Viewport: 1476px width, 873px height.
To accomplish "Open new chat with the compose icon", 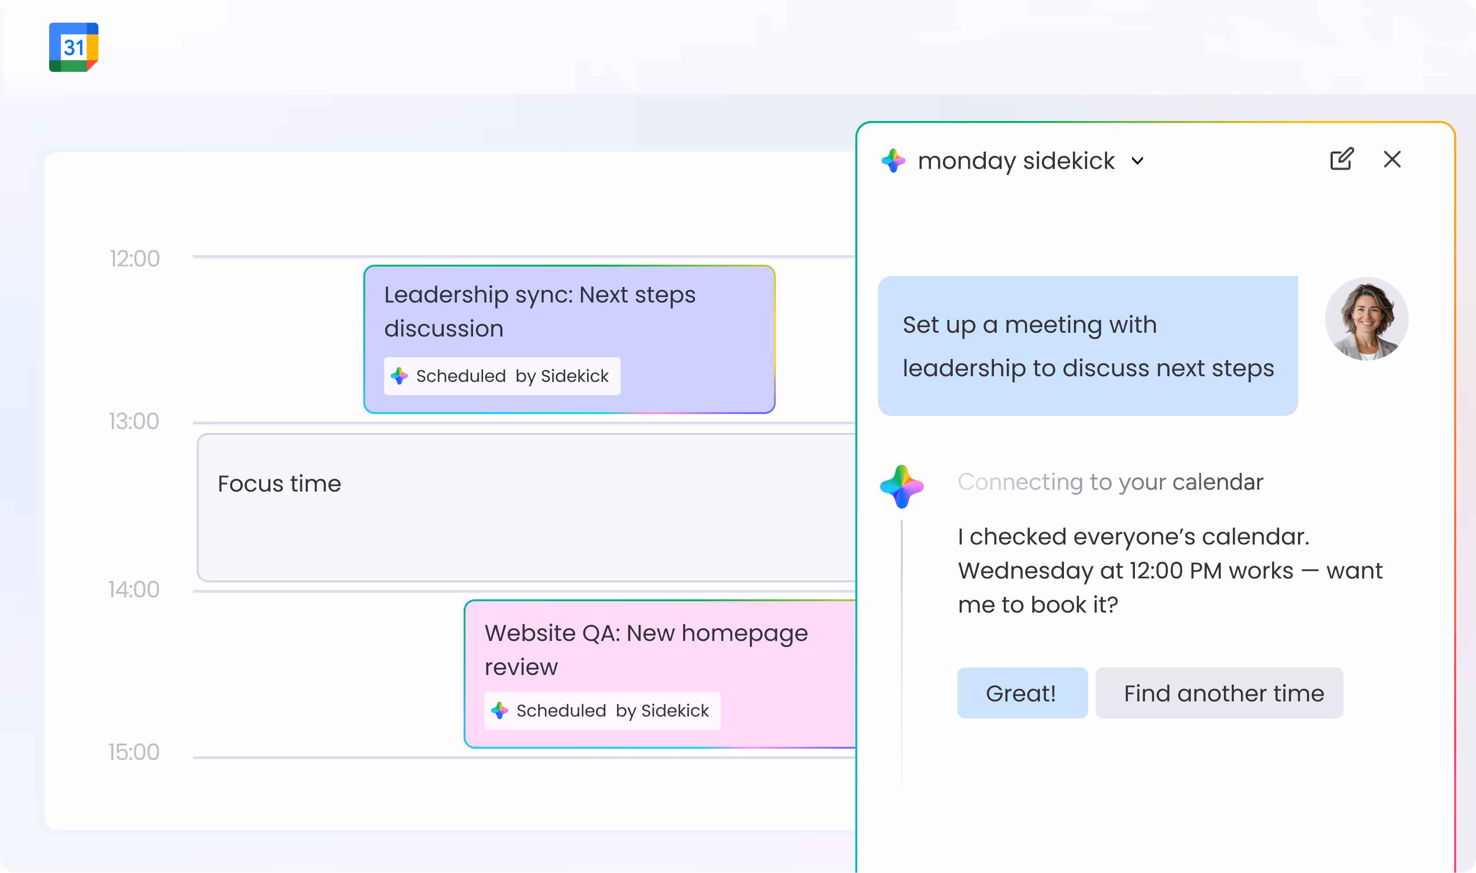I will [1342, 159].
